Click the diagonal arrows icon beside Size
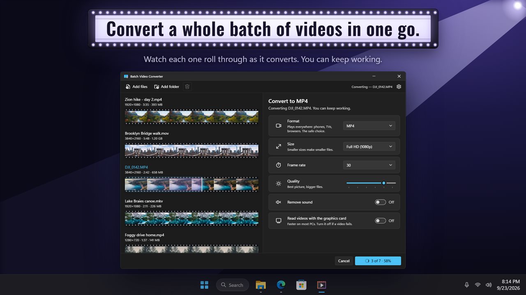Image resolution: width=526 pixels, height=295 pixels. click(x=279, y=146)
